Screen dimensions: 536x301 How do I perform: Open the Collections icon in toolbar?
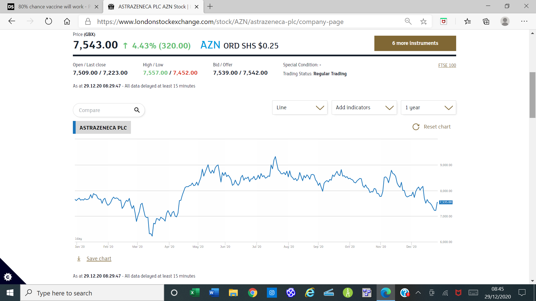pos(486,21)
